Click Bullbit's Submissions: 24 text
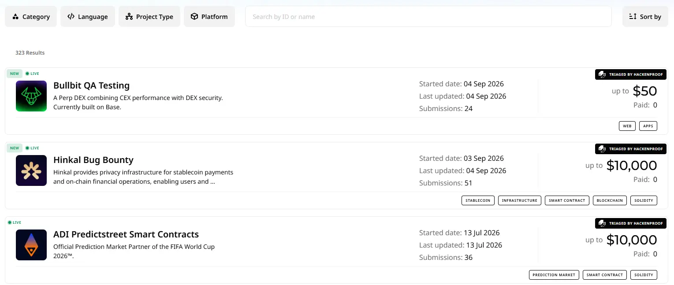Screen dimensions: 674x285 pos(446,108)
